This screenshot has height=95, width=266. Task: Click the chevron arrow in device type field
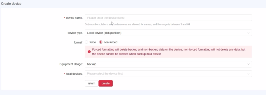click(x=248, y=33)
